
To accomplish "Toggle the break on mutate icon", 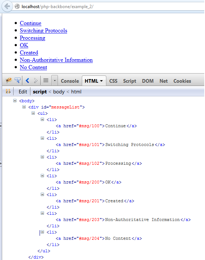I will coord(8,91).
